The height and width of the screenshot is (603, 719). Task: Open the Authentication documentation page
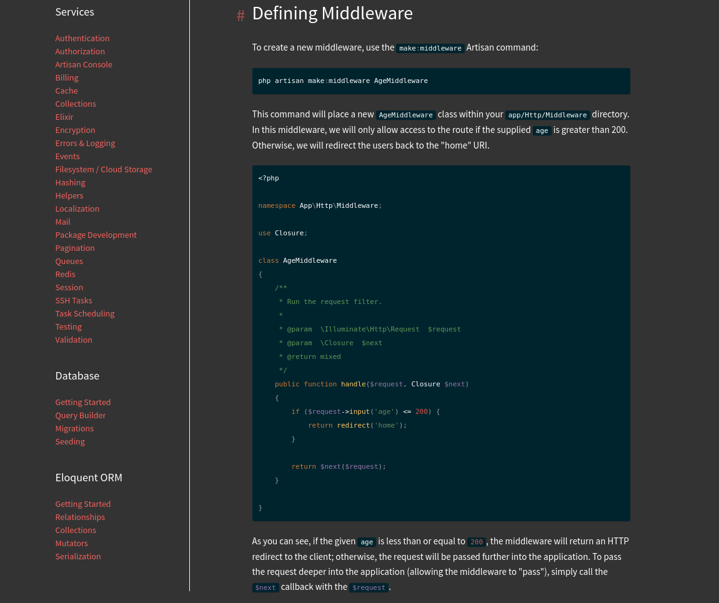82,38
